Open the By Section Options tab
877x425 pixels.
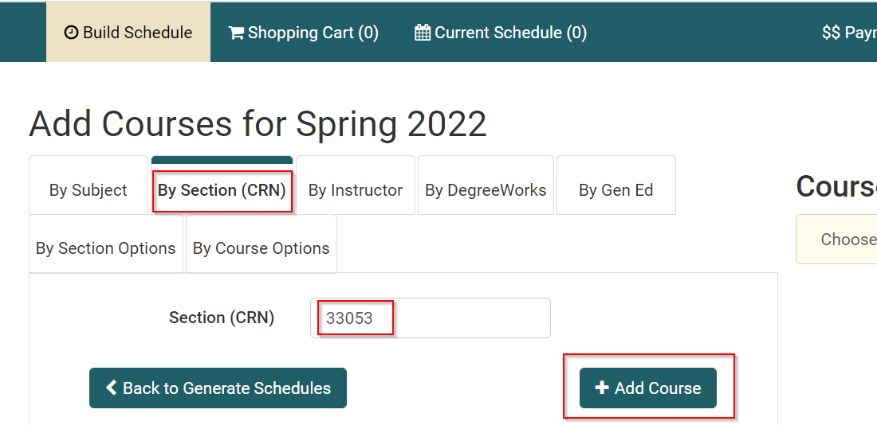pos(106,248)
